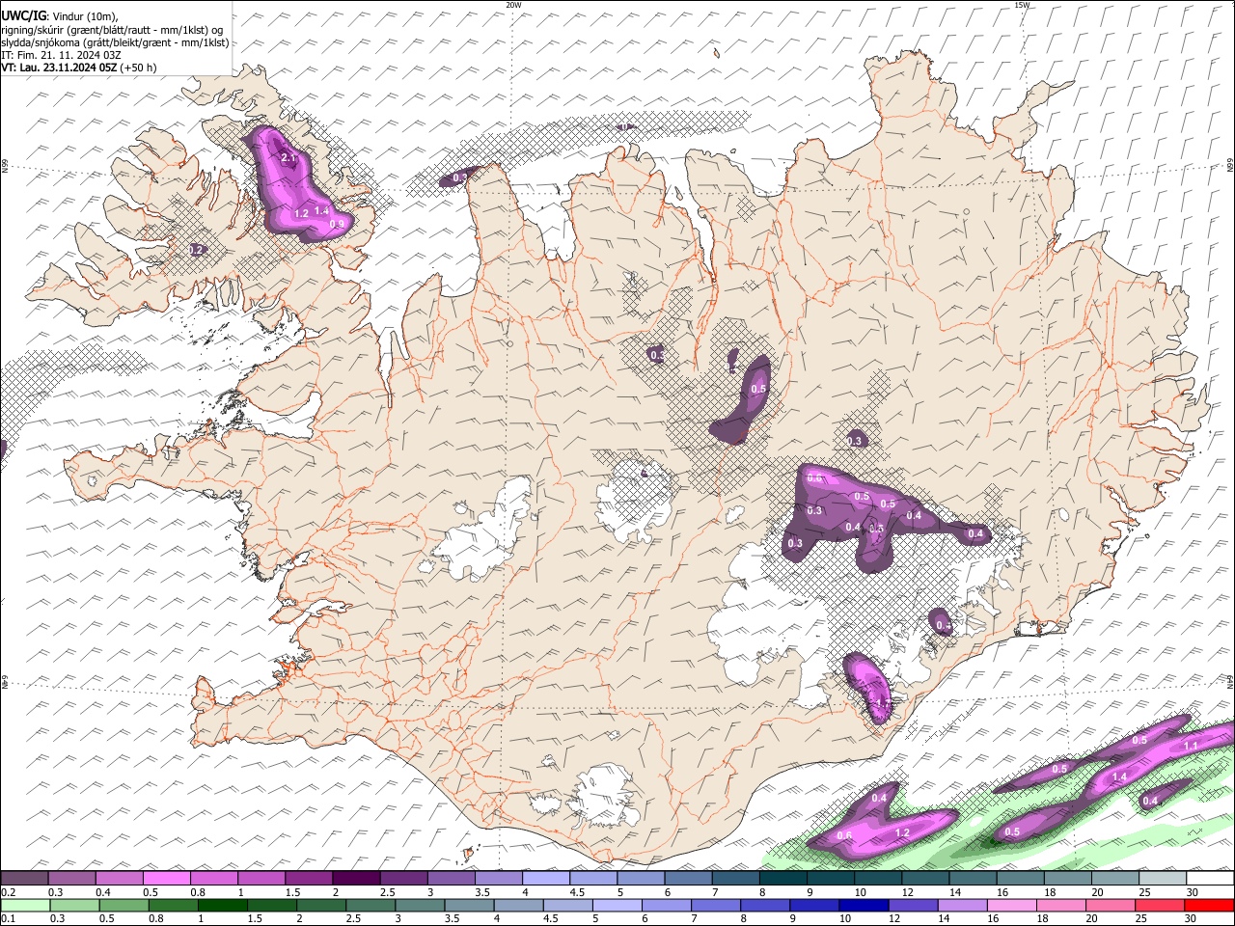Screen dimensions: 1235x926
Task: Click the deep blue 10 swatch in lower legend
Action: (x=864, y=905)
